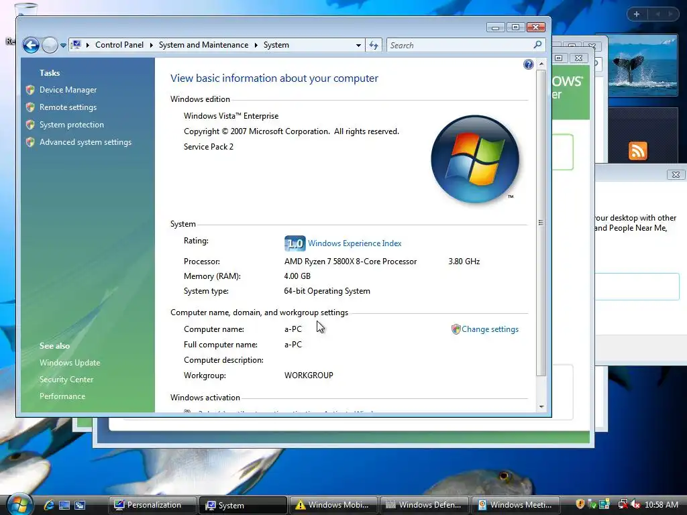Open Remote settings task
687x515 pixels.
68,107
